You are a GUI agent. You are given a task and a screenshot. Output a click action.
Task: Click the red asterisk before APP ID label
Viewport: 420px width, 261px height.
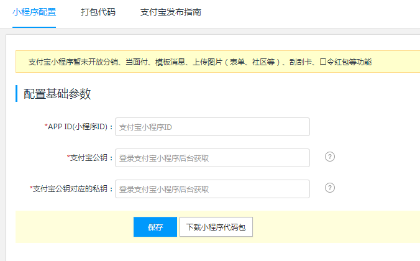point(46,127)
